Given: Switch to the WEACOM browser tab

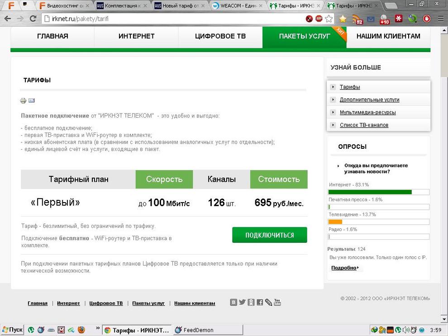Looking at the screenshot, I should click(237, 5).
